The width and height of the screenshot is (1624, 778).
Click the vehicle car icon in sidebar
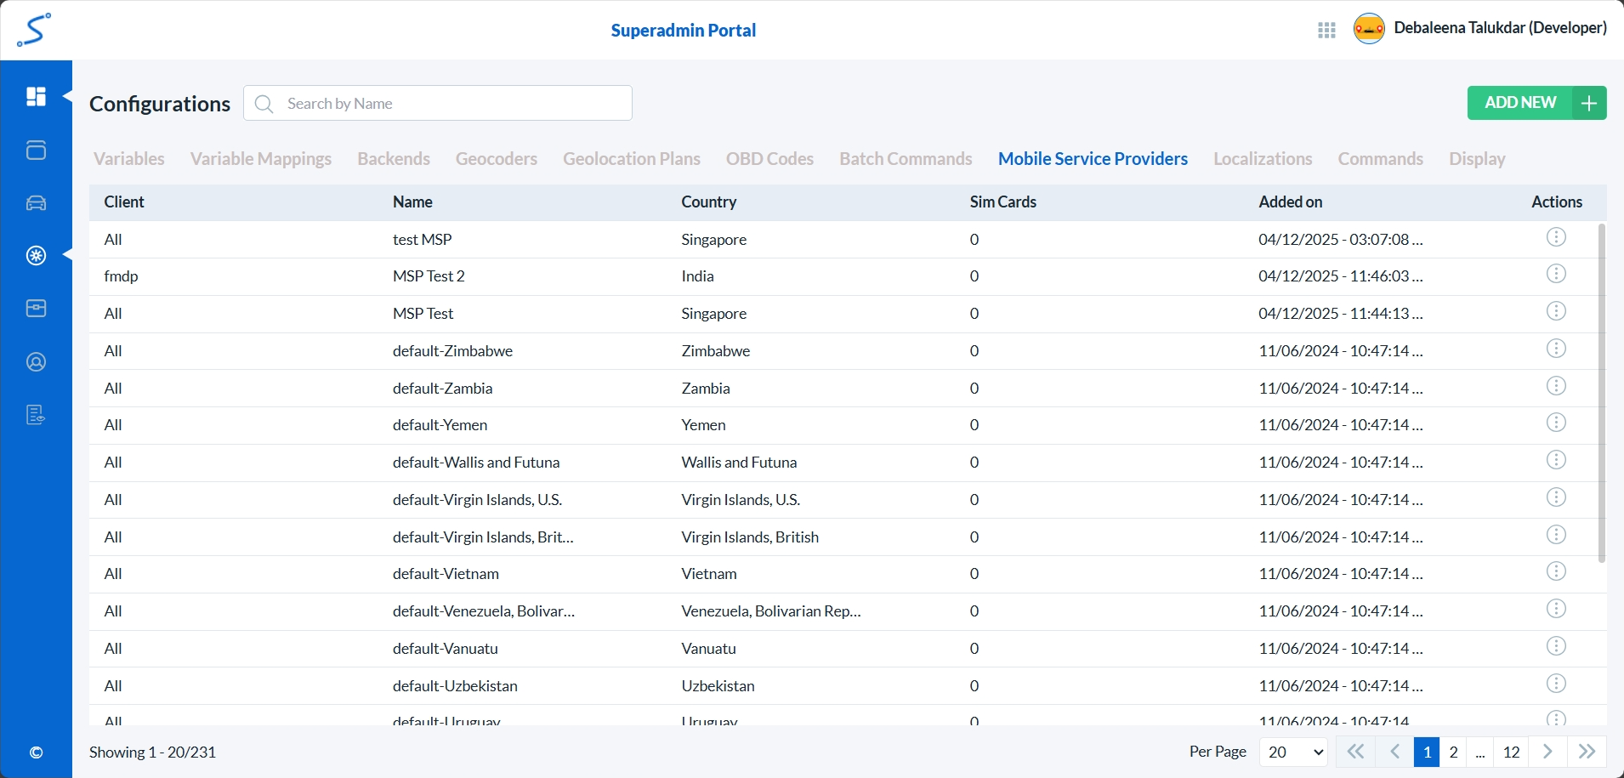click(36, 203)
